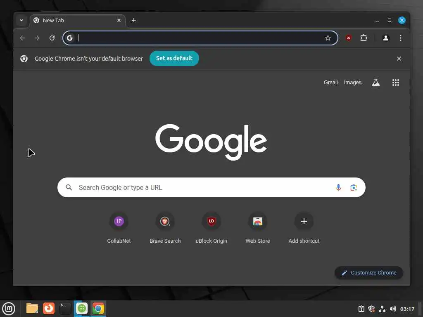Click the Google G icon in address bar
Image resolution: width=423 pixels, height=317 pixels.
[70, 38]
